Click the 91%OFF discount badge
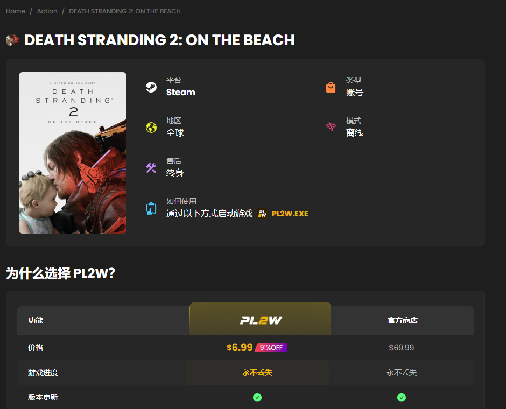 coord(271,348)
